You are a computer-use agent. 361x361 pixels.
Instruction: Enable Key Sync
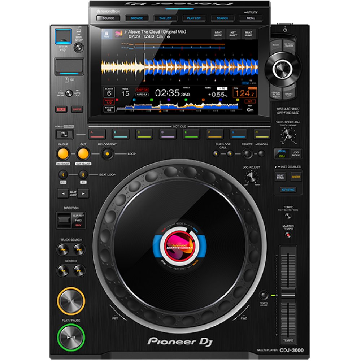tap(288, 190)
